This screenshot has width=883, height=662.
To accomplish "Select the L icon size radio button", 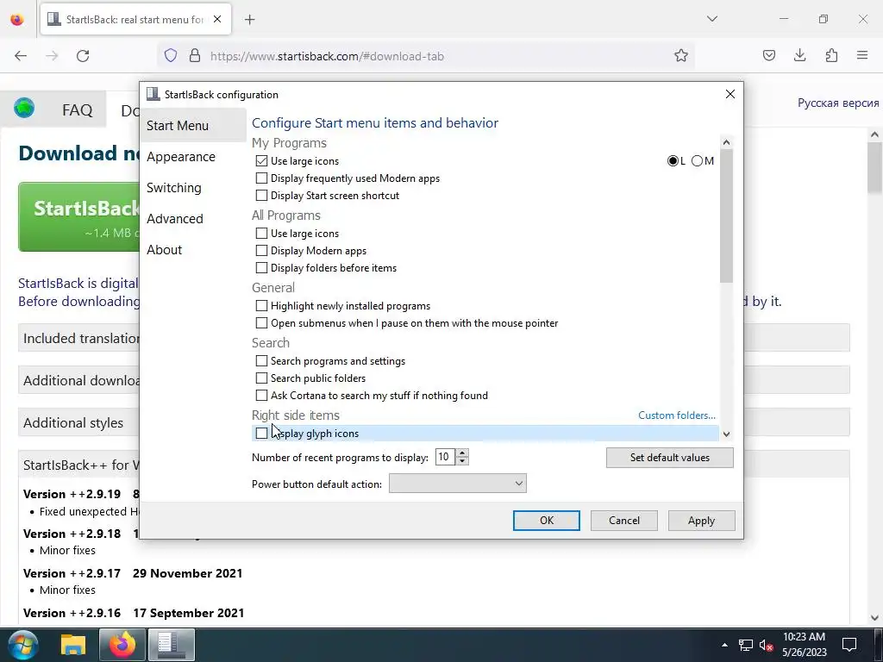I will [x=673, y=161].
